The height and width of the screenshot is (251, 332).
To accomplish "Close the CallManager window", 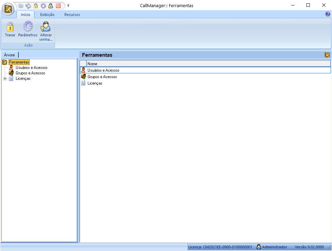I will (324, 5).
